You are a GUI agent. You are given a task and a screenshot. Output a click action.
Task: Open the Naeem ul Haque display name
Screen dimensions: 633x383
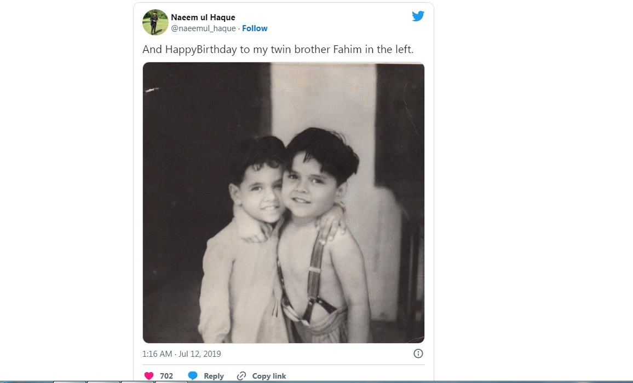203,17
